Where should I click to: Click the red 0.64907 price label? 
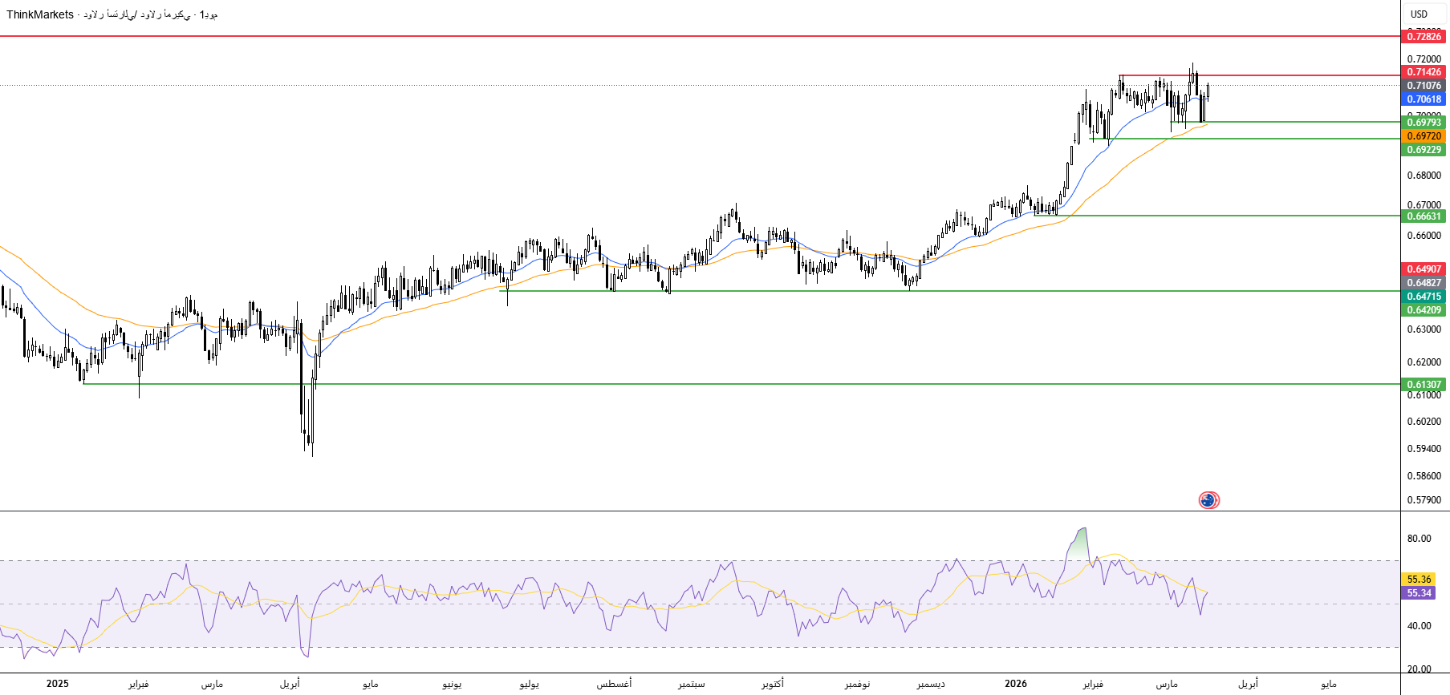(1424, 269)
